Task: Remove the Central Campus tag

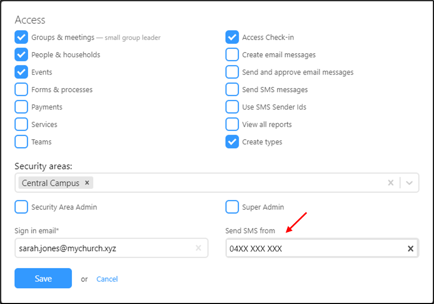Action: click(87, 183)
